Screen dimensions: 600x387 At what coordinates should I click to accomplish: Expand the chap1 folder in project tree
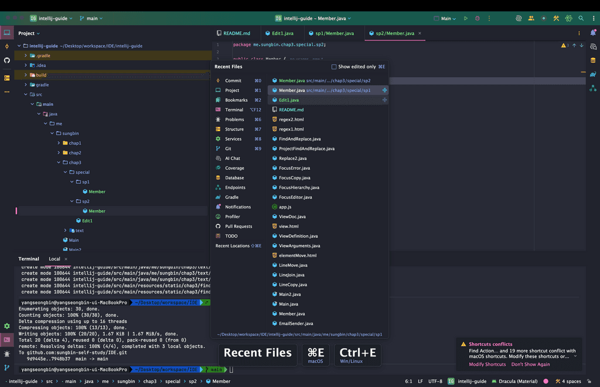[59, 143]
